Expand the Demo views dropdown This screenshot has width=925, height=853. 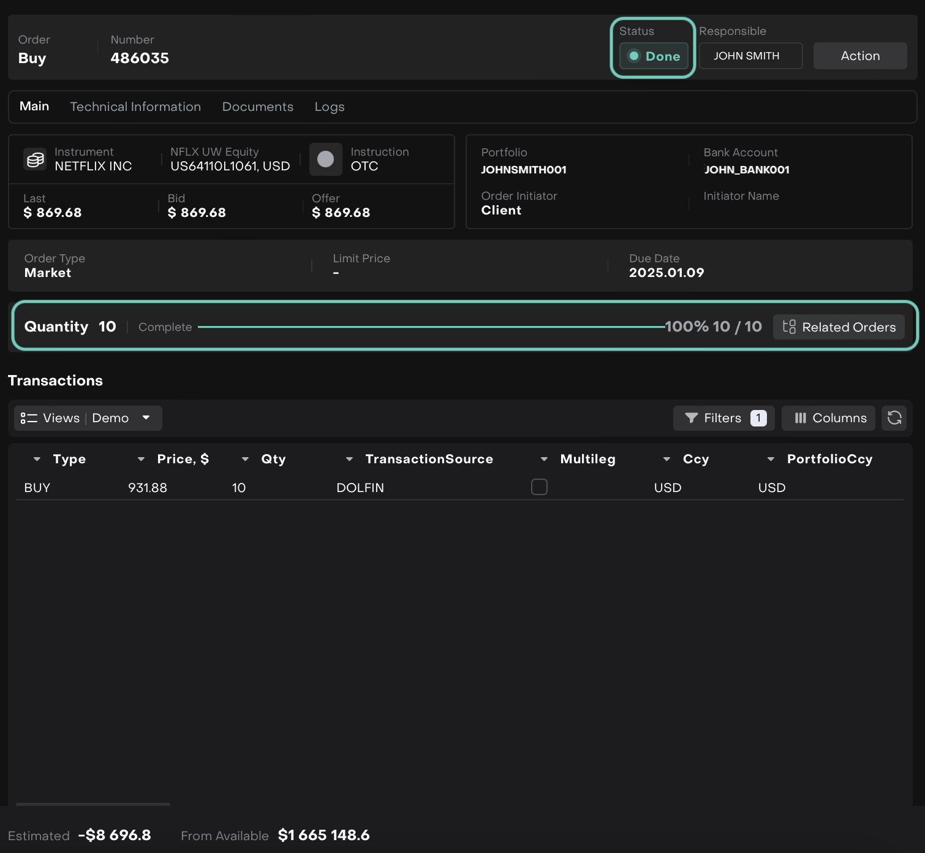146,418
